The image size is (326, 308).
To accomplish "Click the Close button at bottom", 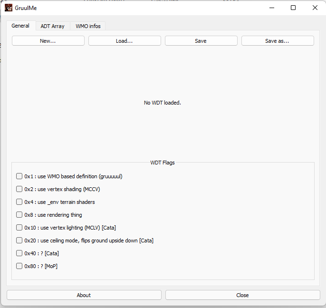I will pos(242,295).
